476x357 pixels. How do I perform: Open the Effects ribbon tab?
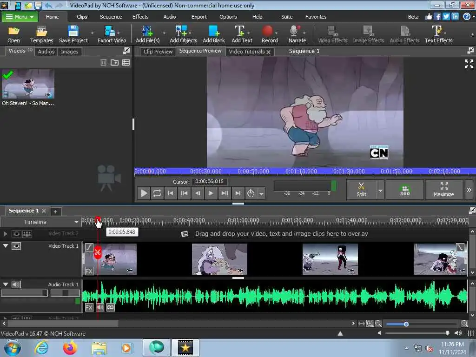140,17
